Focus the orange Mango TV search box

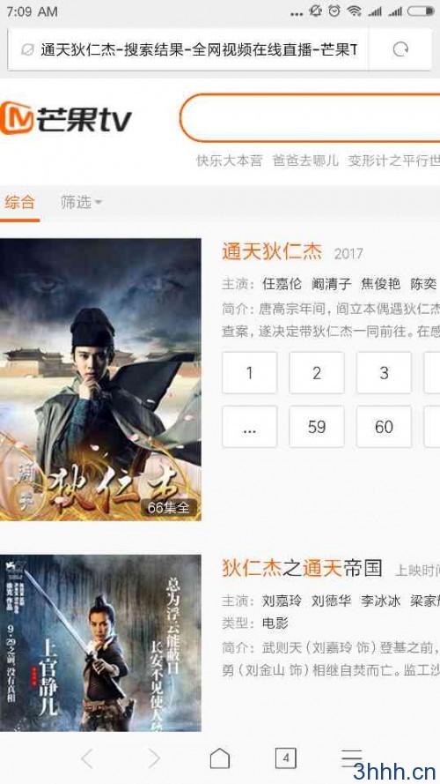(x=310, y=118)
